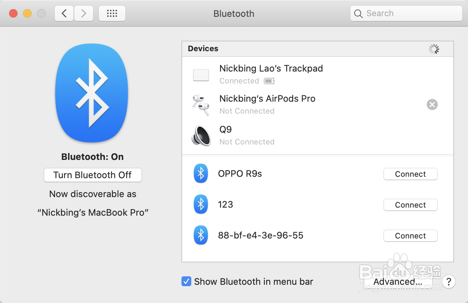Open Advanced Bluetooth settings
Screen dimensions: 468x303
[398, 282]
